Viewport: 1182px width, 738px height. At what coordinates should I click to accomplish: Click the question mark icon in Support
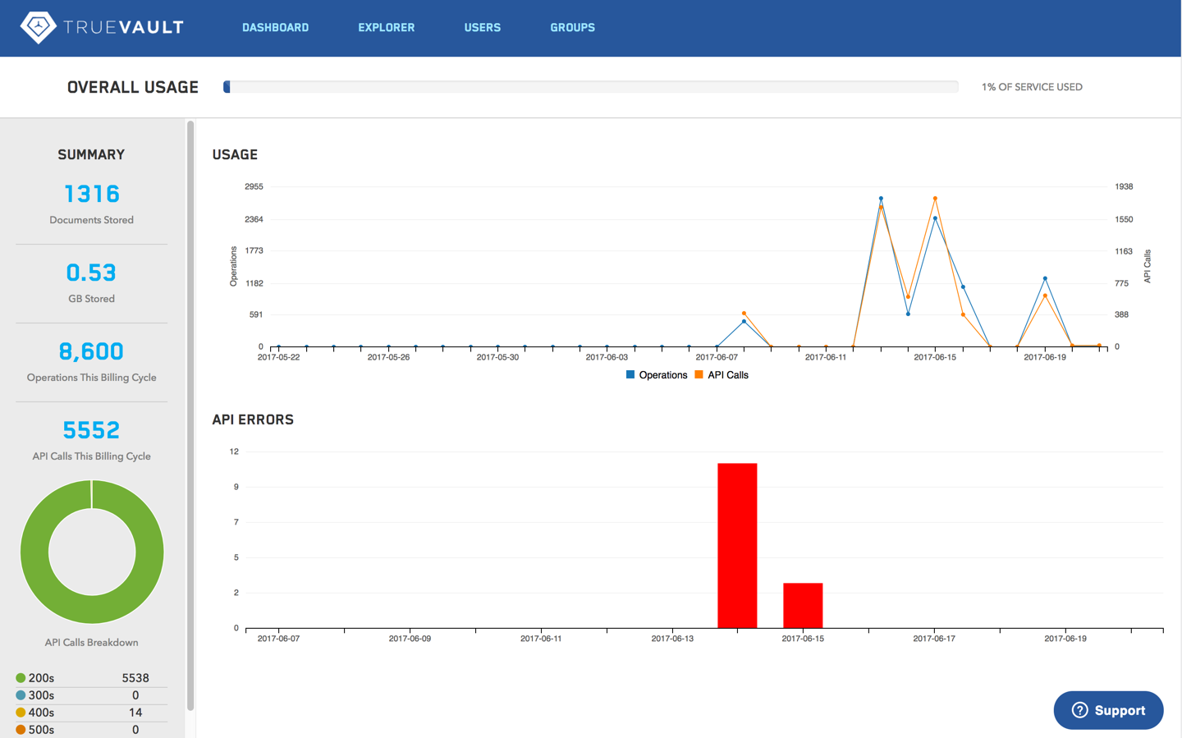[1080, 710]
